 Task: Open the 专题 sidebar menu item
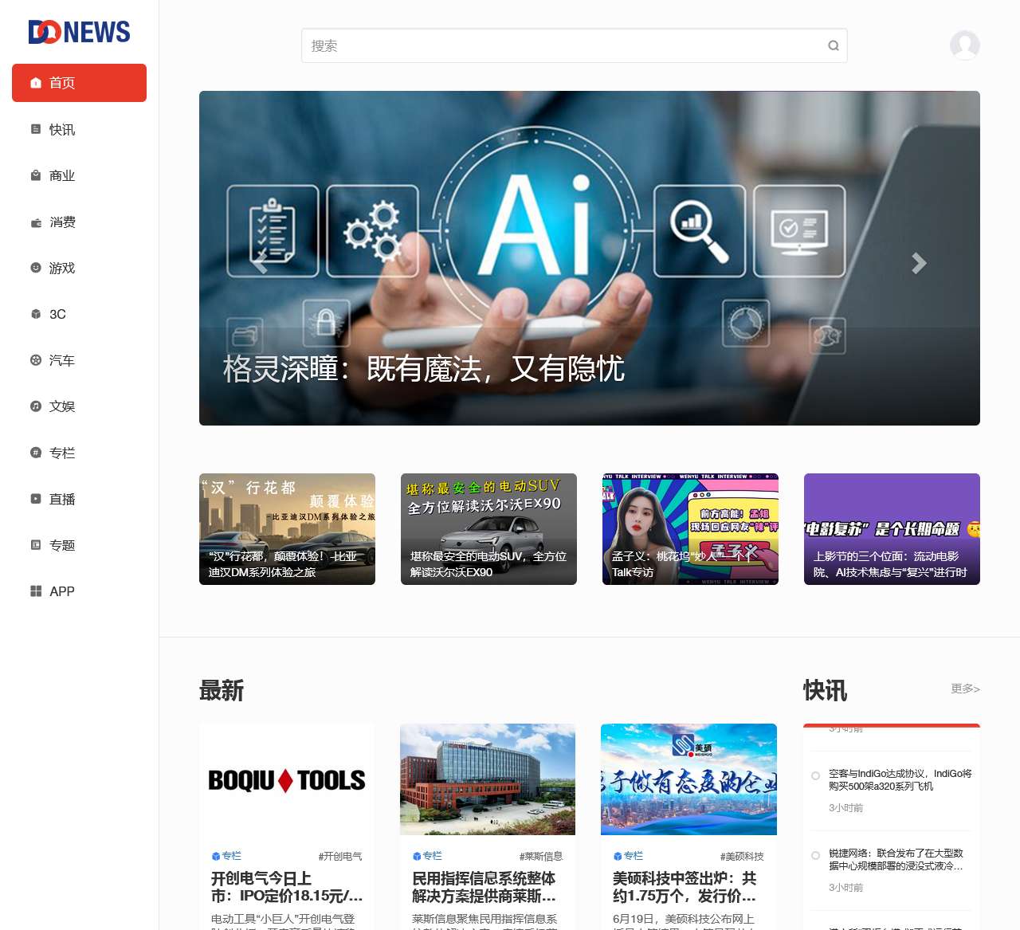(x=62, y=545)
